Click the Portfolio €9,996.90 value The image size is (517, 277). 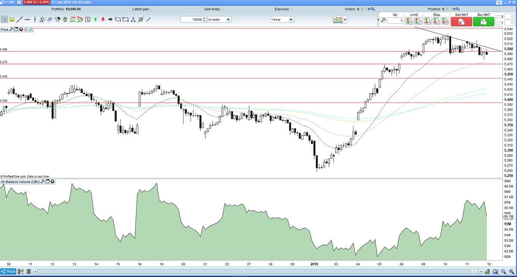[x=73, y=9]
